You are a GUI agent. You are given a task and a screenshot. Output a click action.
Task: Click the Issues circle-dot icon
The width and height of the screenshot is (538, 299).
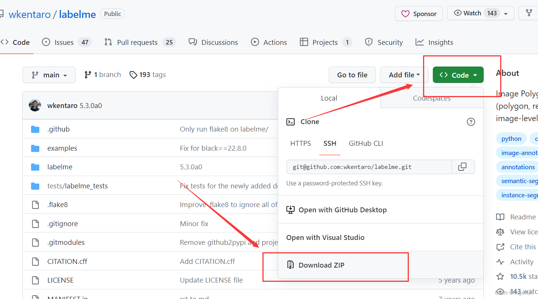click(46, 42)
